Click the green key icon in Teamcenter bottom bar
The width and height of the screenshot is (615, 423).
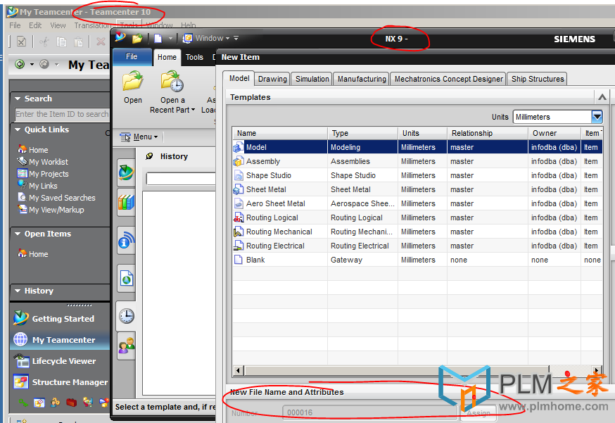[x=23, y=402]
